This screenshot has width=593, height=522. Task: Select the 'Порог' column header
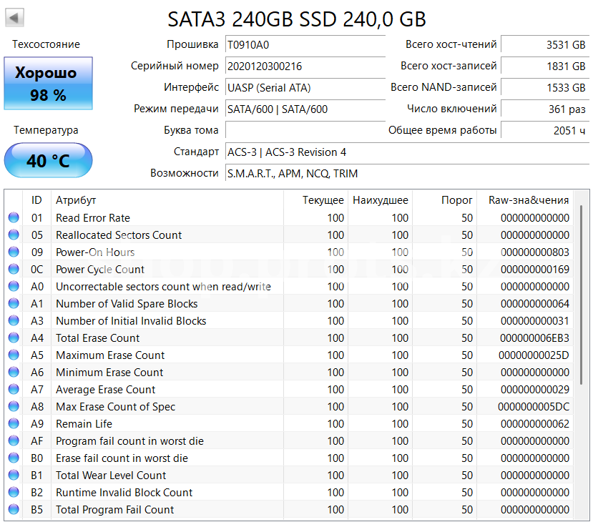[x=456, y=200]
